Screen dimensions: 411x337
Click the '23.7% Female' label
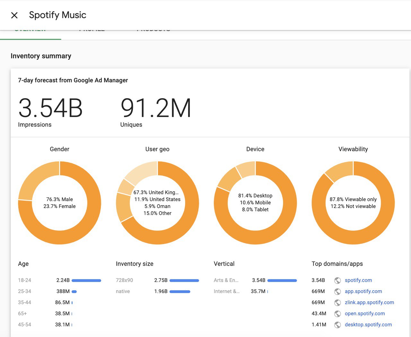point(60,206)
